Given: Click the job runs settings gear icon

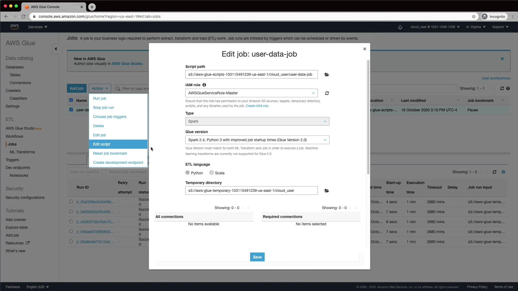Looking at the screenshot, I should [503, 172].
